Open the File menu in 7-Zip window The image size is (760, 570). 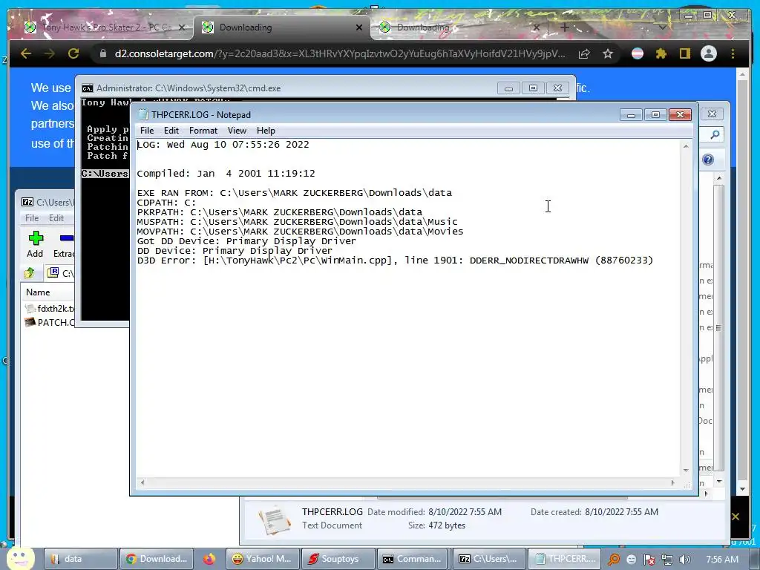pyautogui.click(x=32, y=218)
